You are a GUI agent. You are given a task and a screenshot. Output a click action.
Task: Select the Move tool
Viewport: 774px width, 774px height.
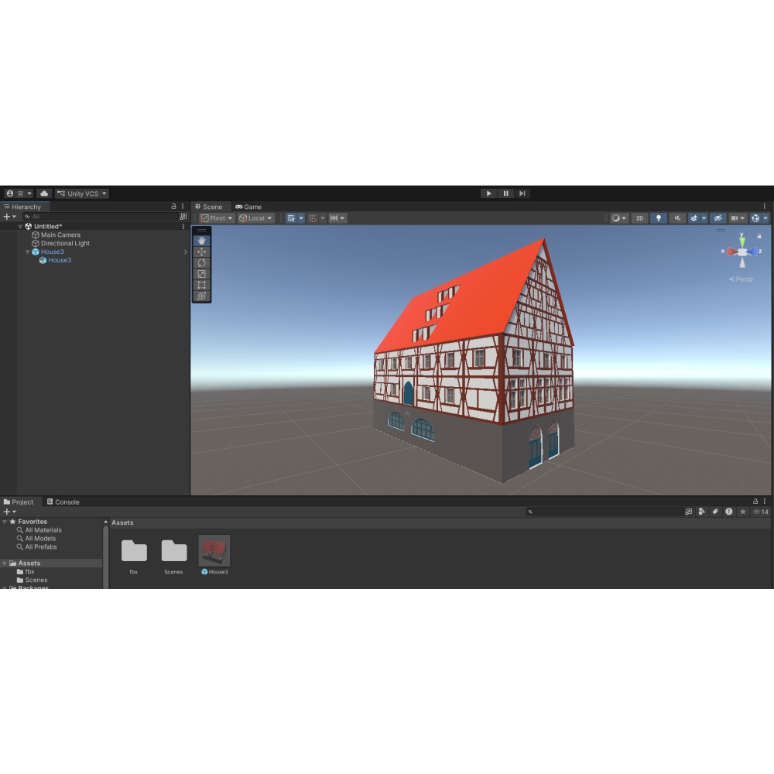pyautogui.click(x=201, y=252)
